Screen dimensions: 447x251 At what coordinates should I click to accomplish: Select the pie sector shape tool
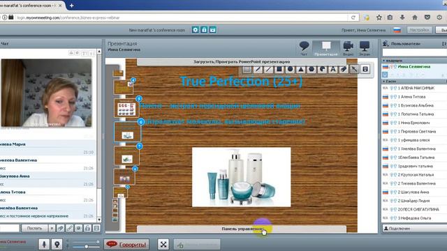click(x=322, y=69)
